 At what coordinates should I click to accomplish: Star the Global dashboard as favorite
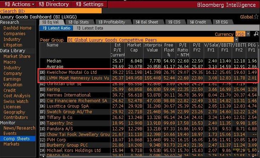pyautogui.click(x=256, y=17)
